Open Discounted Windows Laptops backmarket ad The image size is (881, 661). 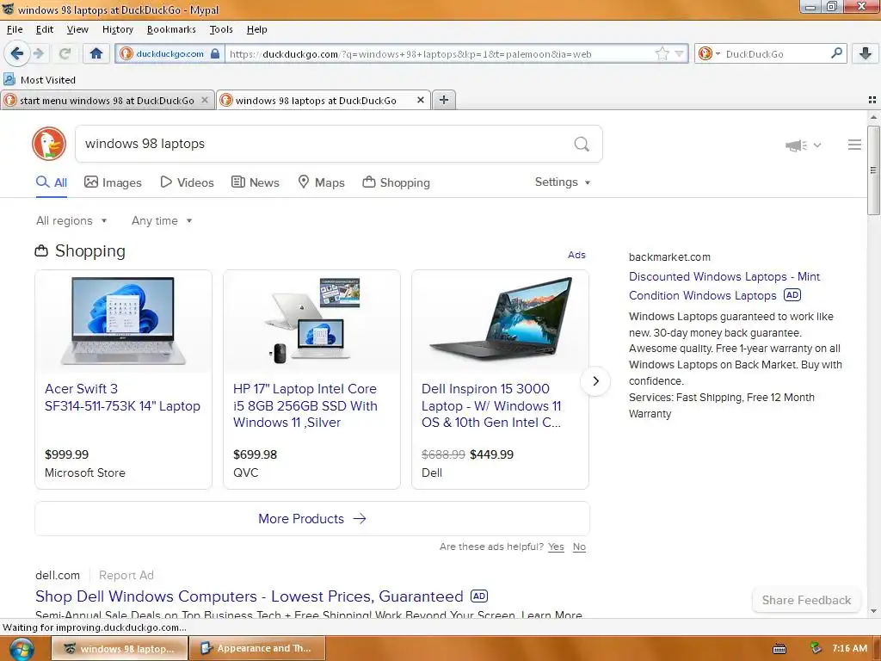point(724,286)
